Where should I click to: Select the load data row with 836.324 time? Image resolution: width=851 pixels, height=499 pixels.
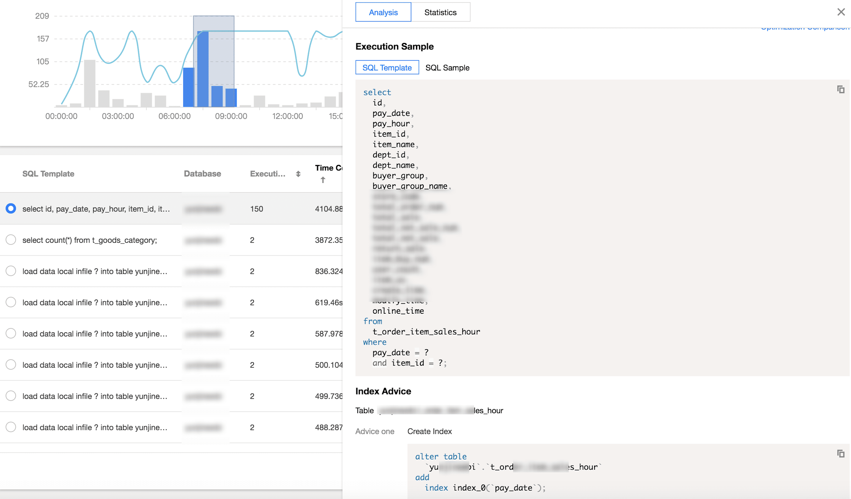point(11,271)
